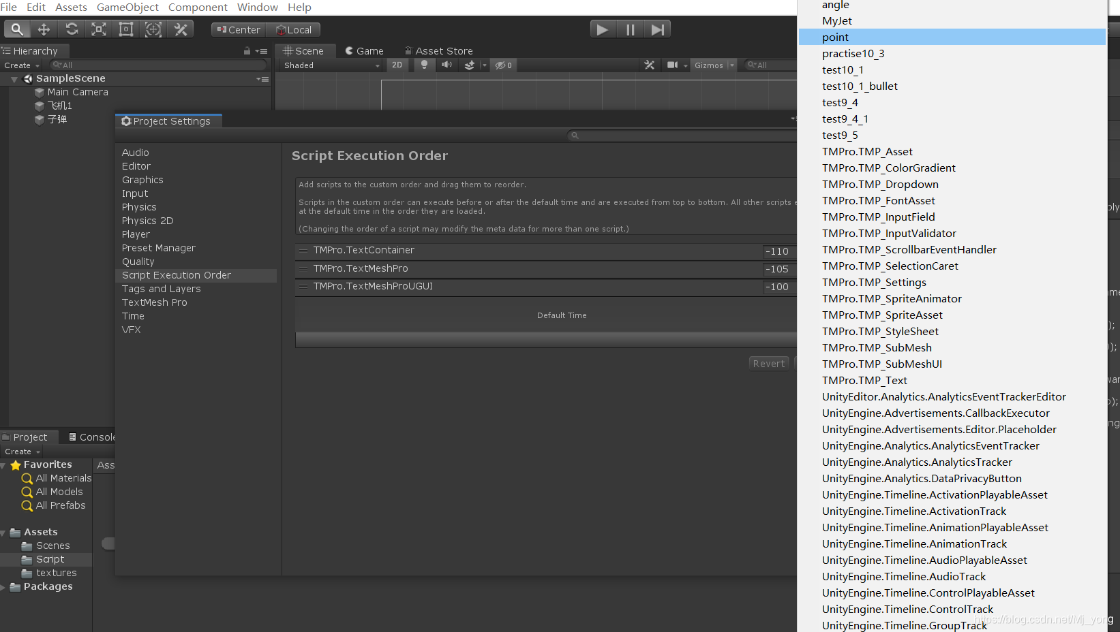Open Hierarchy panel options menu
This screenshot has width=1120, height=632.
click(x=262, y=51)
